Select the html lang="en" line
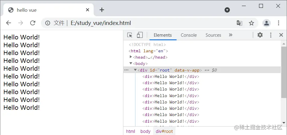The image size is (287, 135). (x=148, y=51)
